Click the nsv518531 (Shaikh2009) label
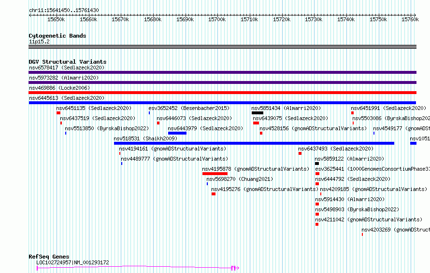Screen dimensions: 430x273 click(145, 138)
